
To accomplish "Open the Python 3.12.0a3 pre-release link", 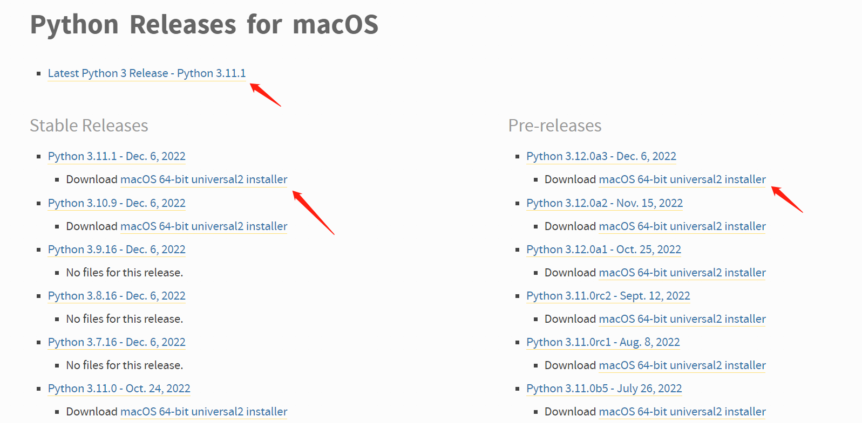I will click(x=601, y=156).
